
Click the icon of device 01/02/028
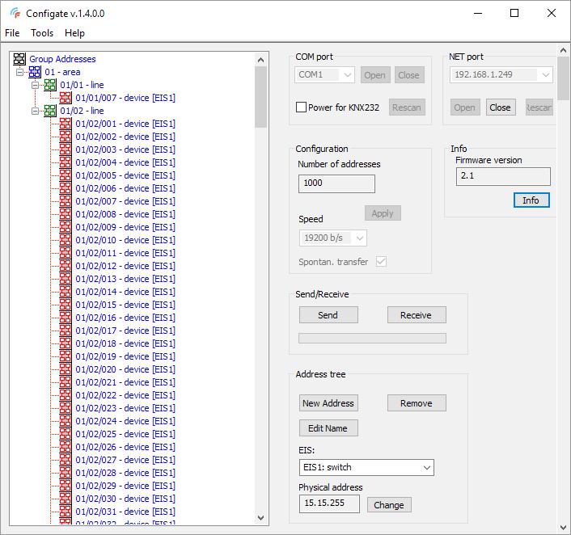click(66, 473)
